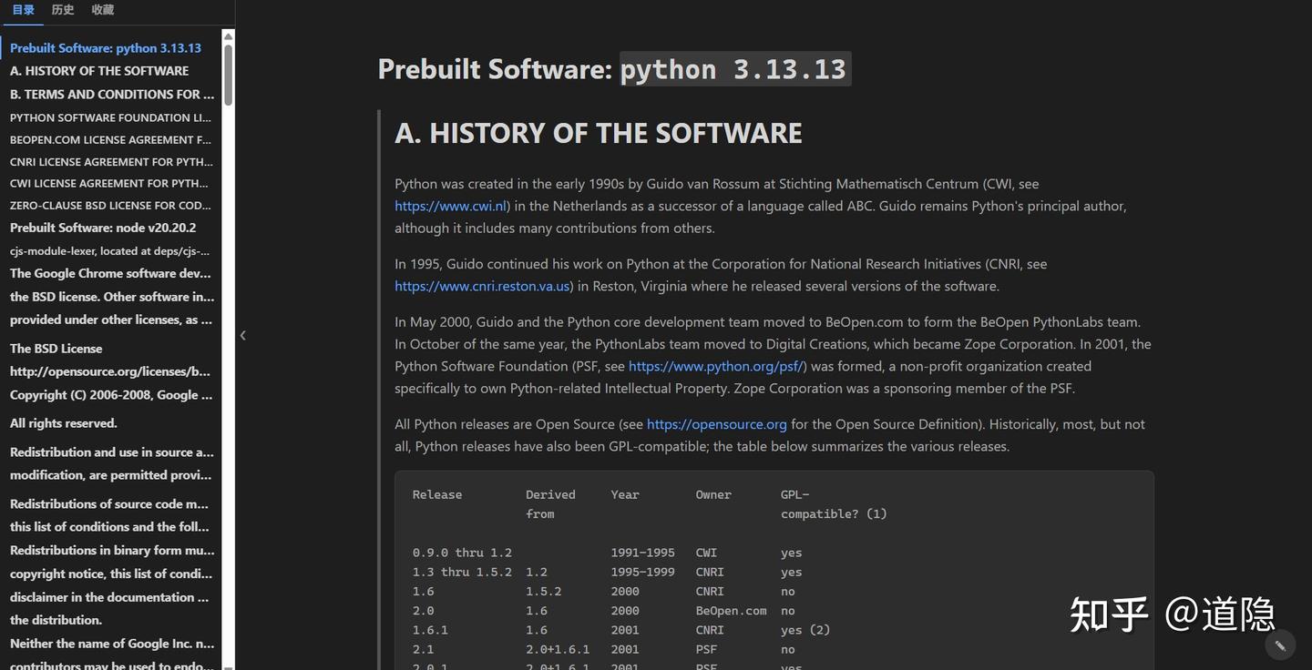
Task: Click the heading 'A. HISTORY OF THE SOFTWARE'
Action: 599,134
